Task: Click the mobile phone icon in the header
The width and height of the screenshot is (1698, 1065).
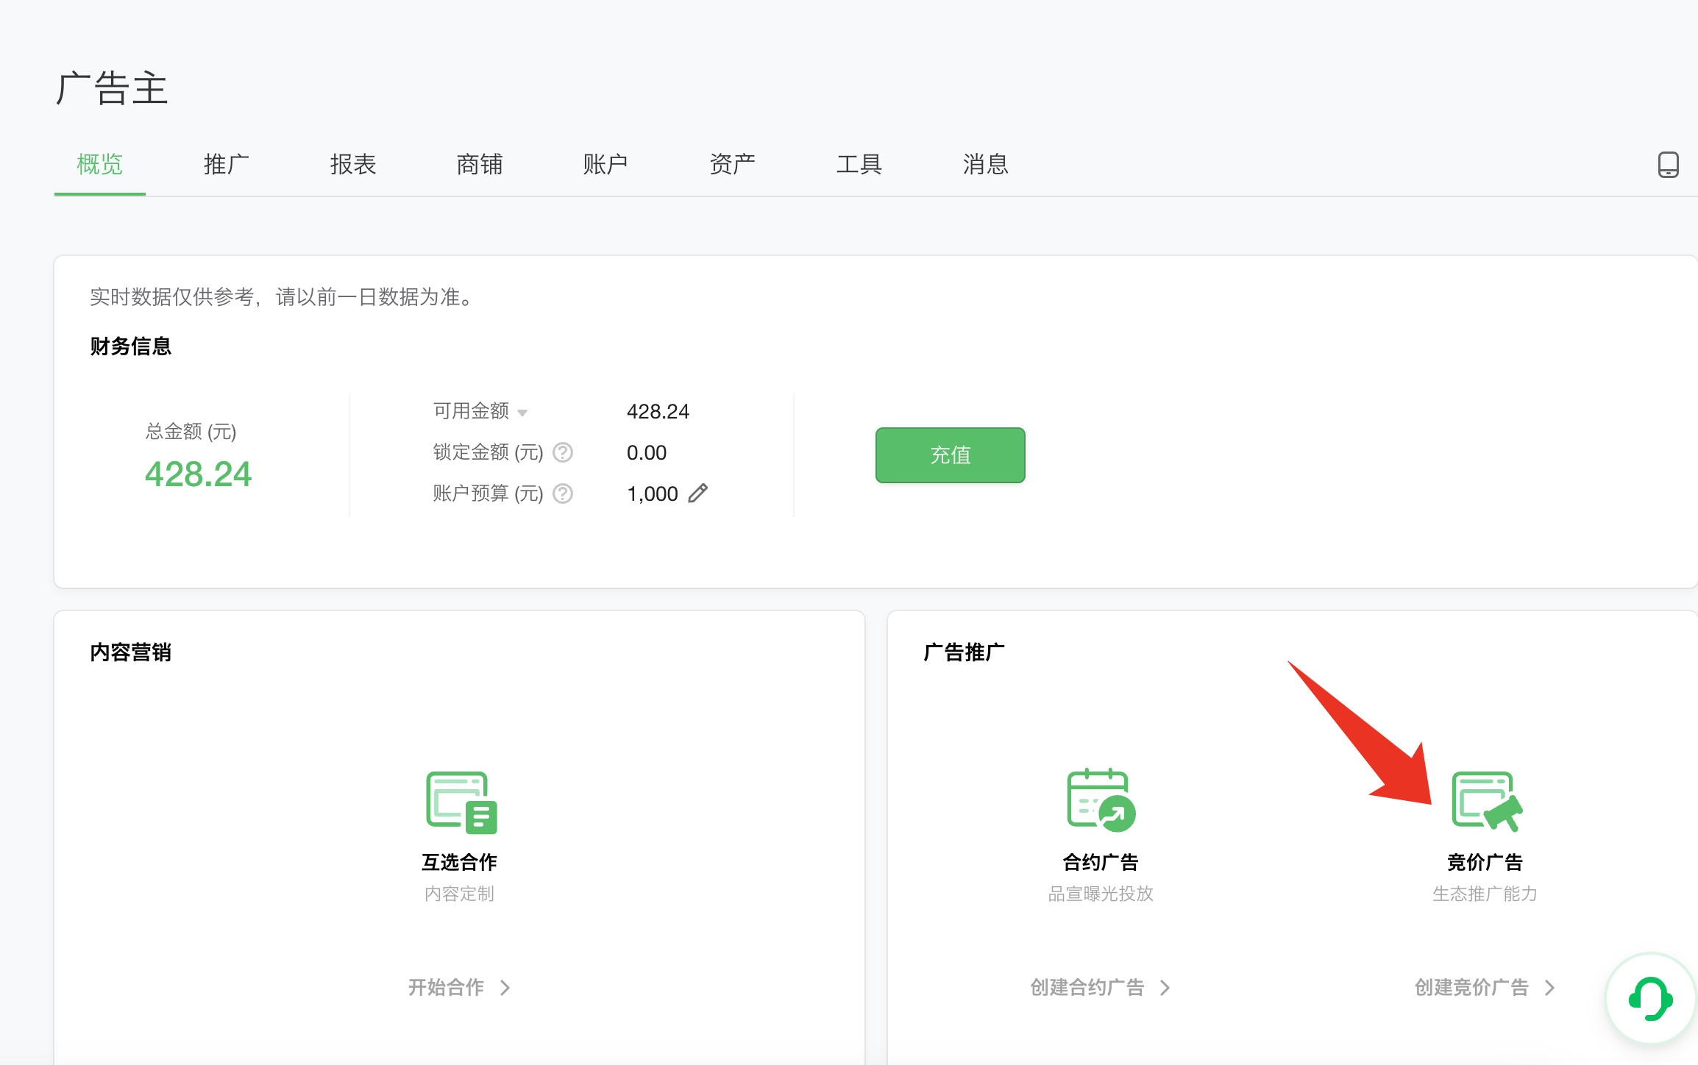Action: coord(1668,164)
